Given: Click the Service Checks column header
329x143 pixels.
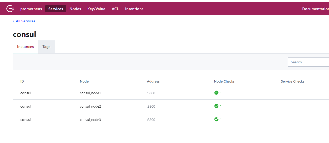Looking at the screenshot, I should click(x=293, y=81).
